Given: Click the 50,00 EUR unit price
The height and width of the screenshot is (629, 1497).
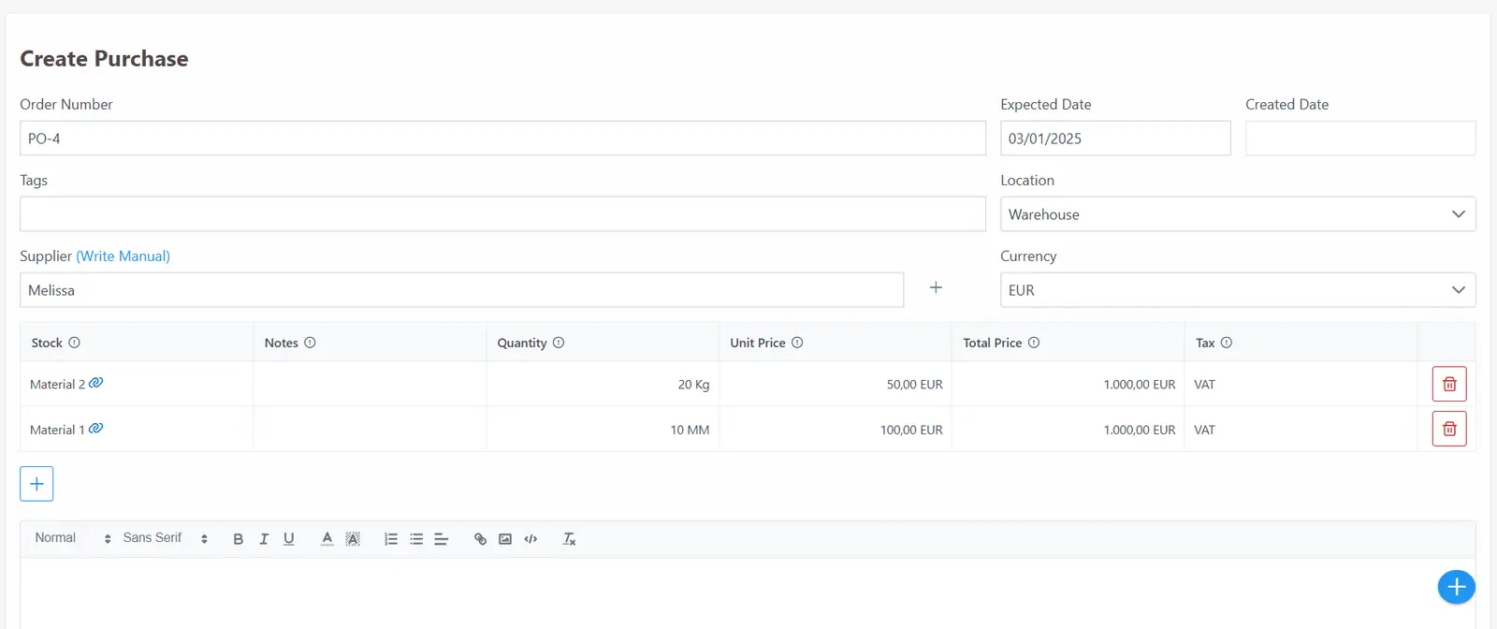Looking at the screenshot, I should [836, 384].
